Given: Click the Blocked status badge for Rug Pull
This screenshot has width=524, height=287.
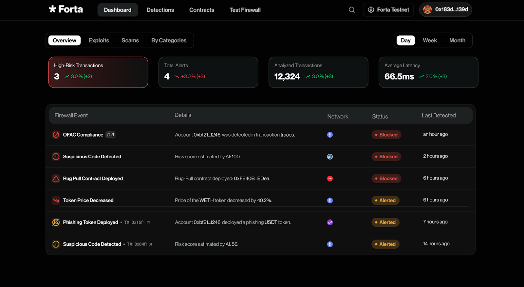Looking at the screenshot, I should point(386,179).
